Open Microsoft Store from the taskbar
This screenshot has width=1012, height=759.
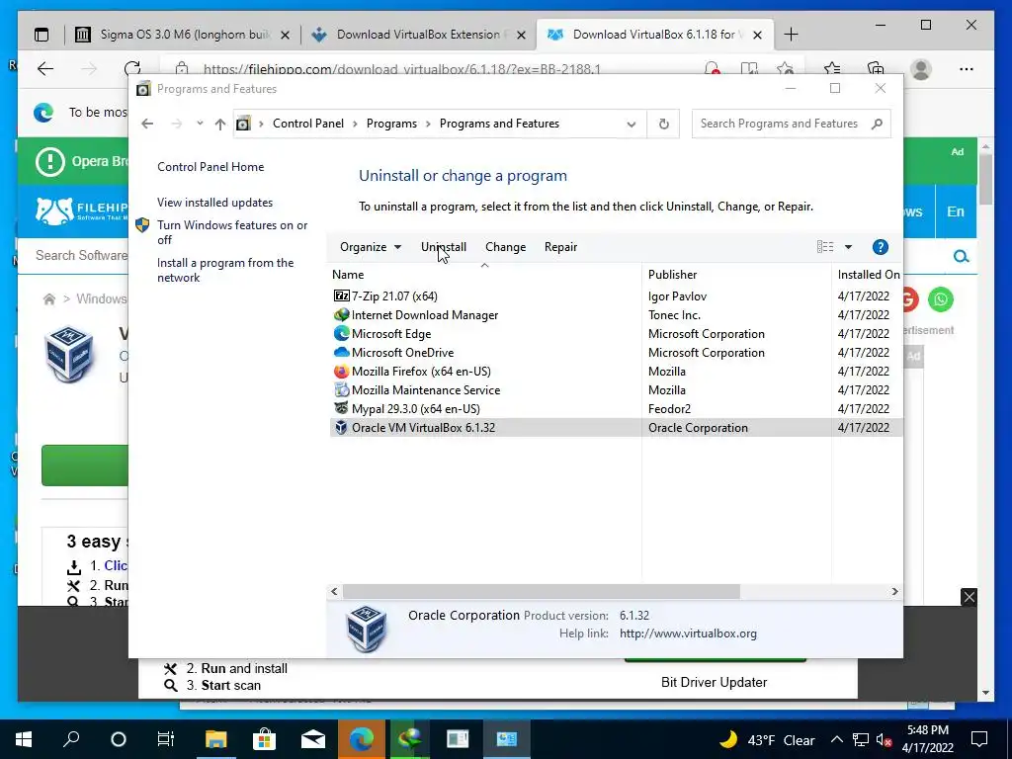click(264, 739)
